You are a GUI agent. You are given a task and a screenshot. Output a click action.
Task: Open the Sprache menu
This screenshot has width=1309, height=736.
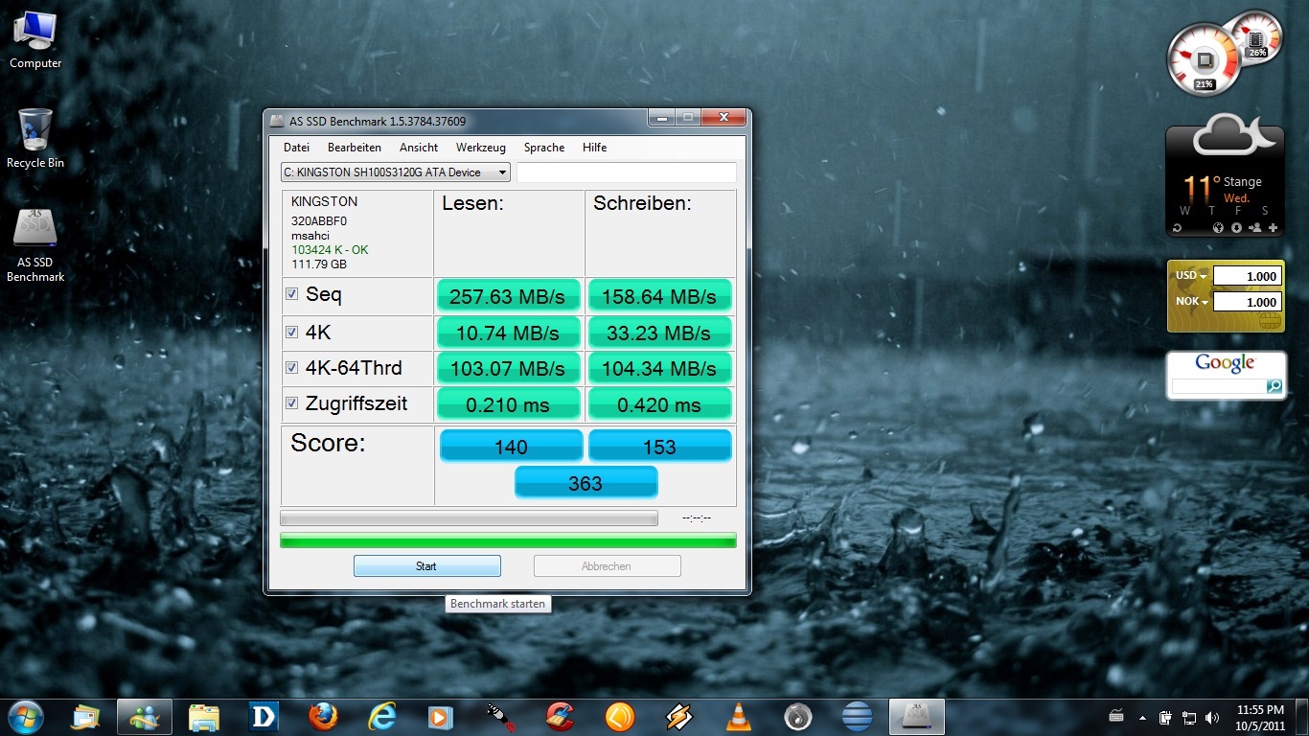point(544,148)
